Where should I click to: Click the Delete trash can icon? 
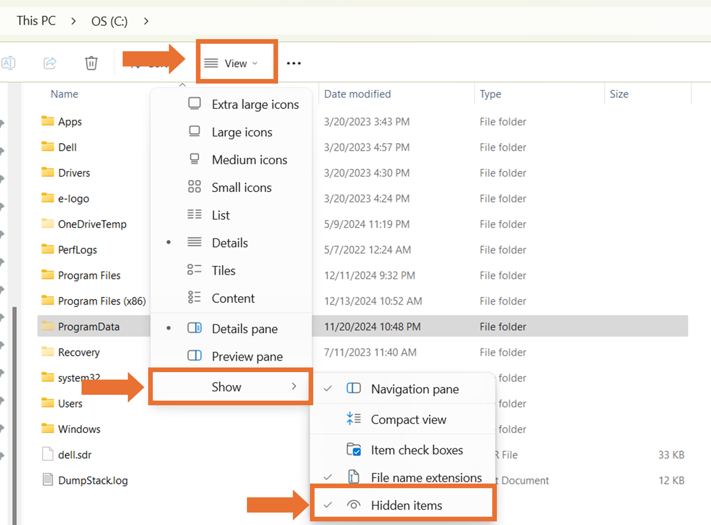[x=91, y=63]
